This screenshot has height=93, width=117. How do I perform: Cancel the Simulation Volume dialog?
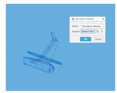coord(98,39)
